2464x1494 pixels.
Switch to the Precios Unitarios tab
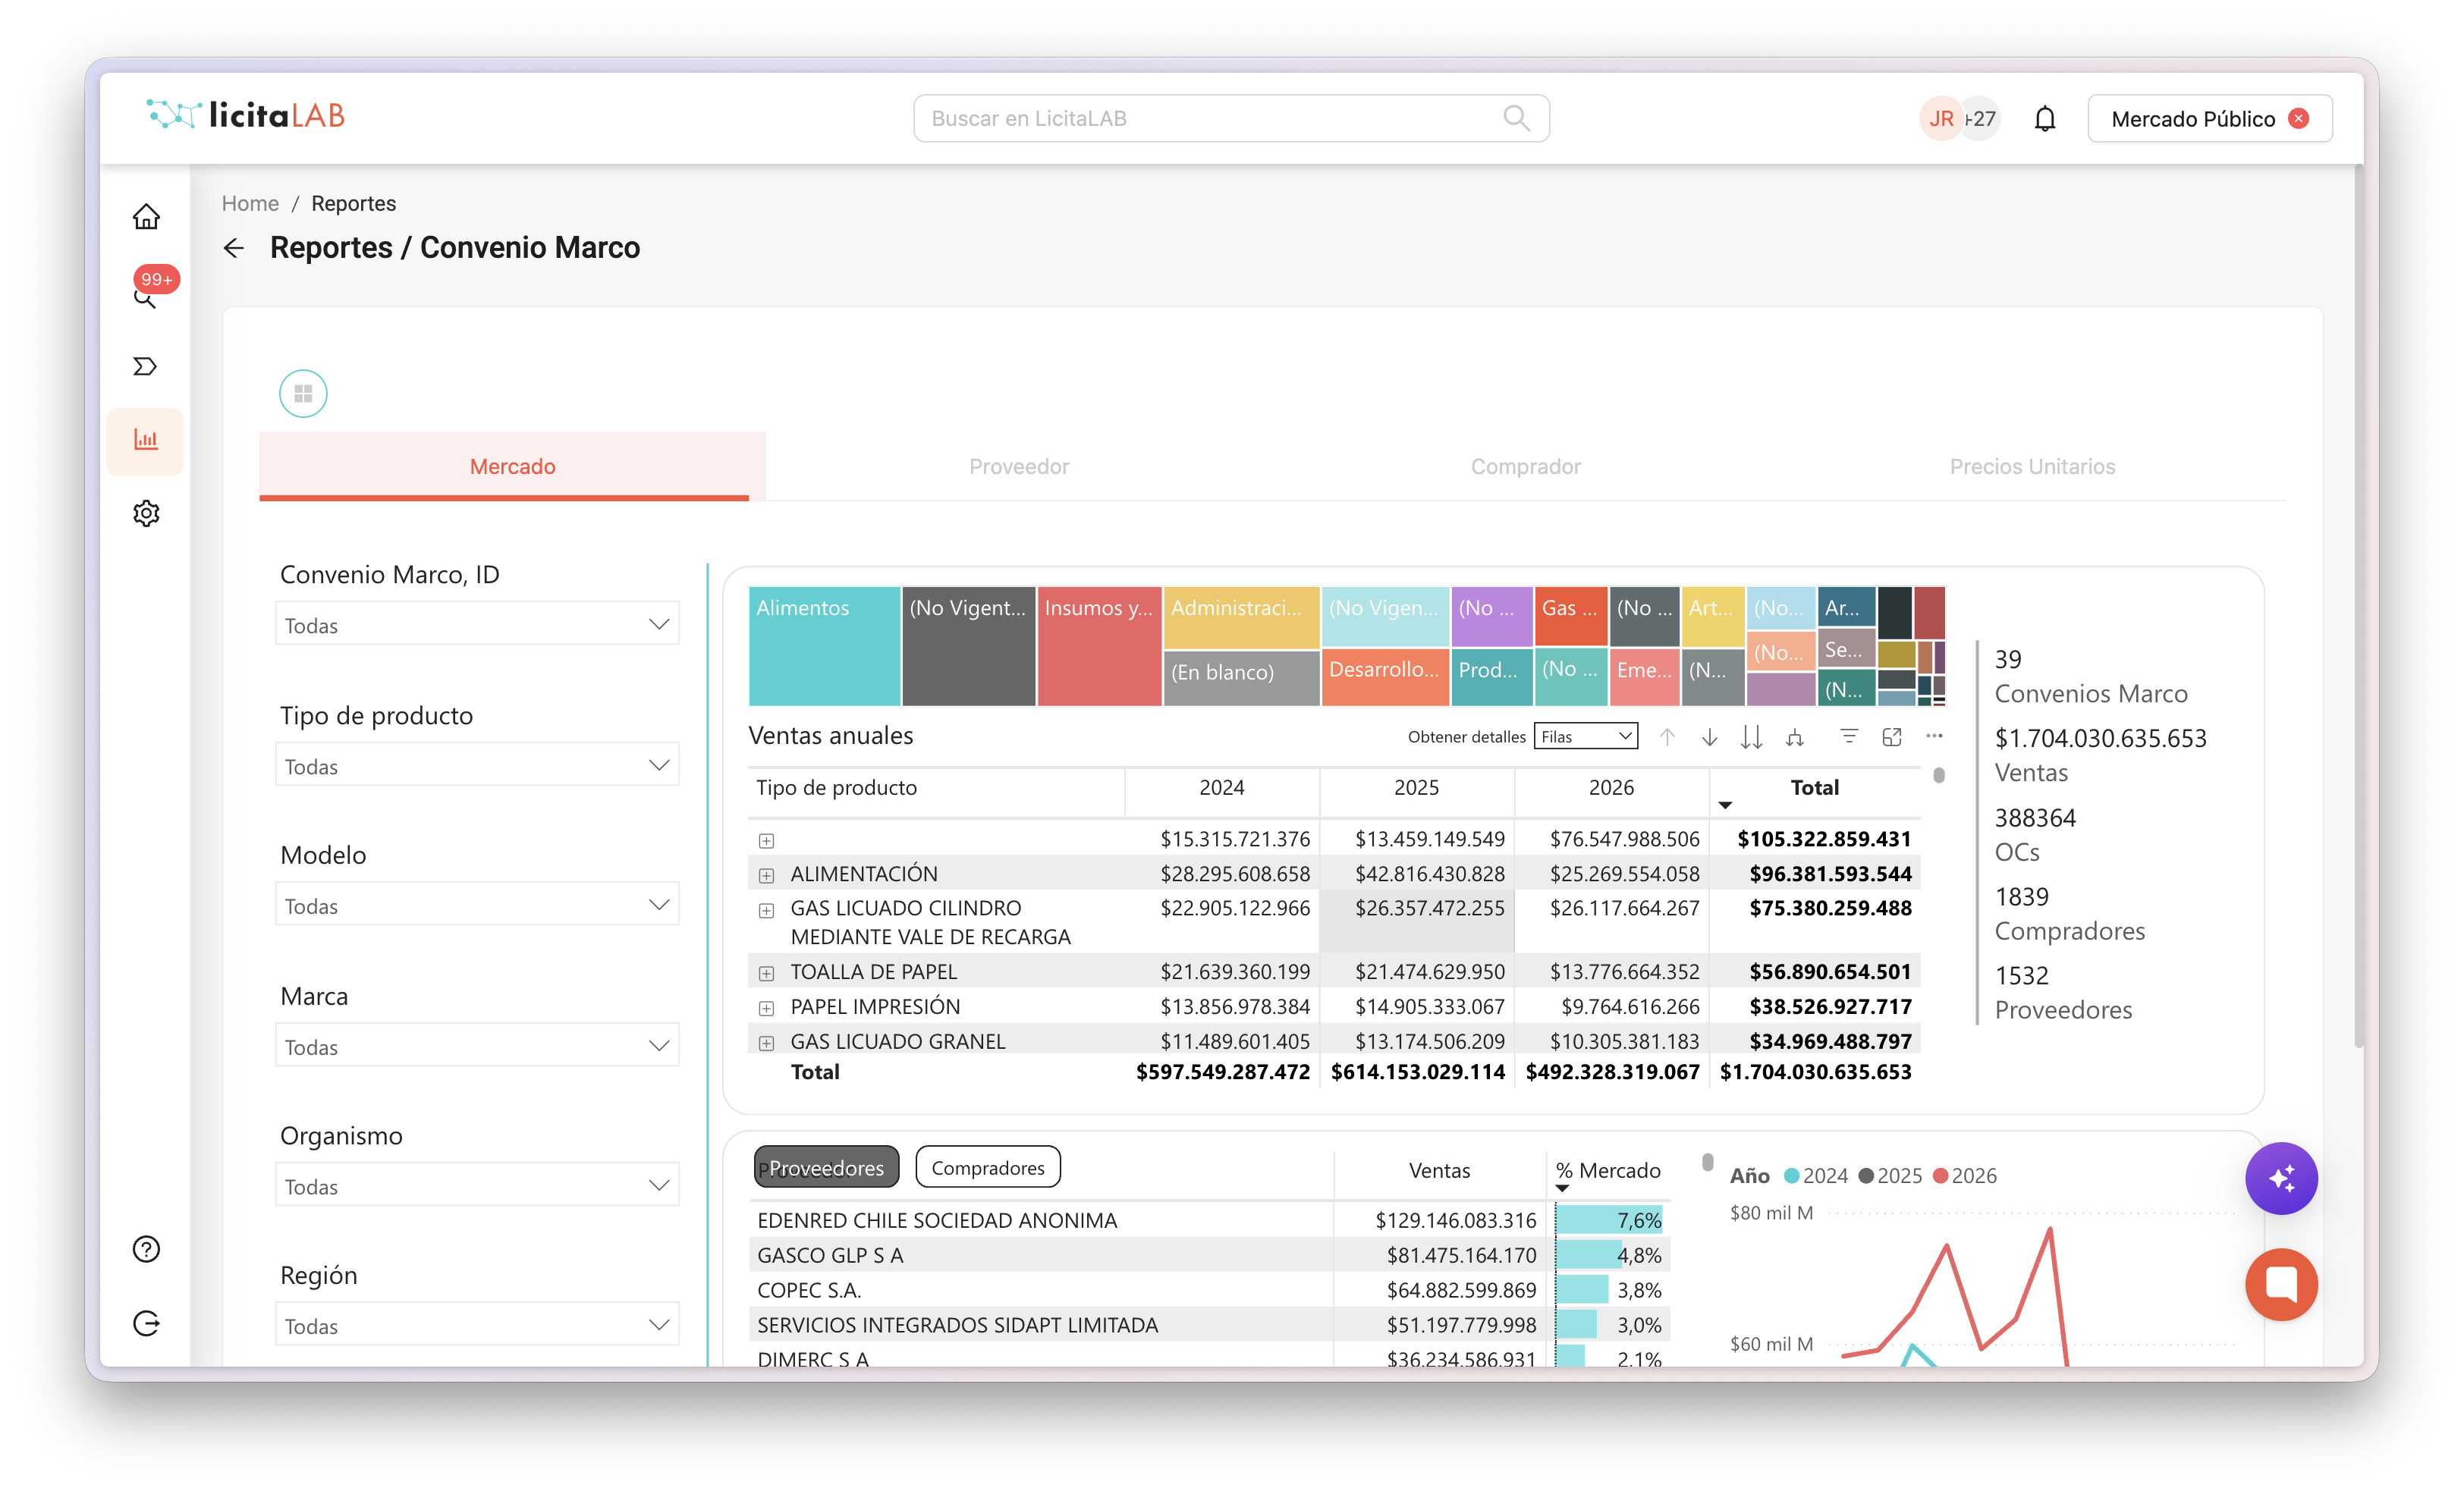click(x=2032, y=466)
